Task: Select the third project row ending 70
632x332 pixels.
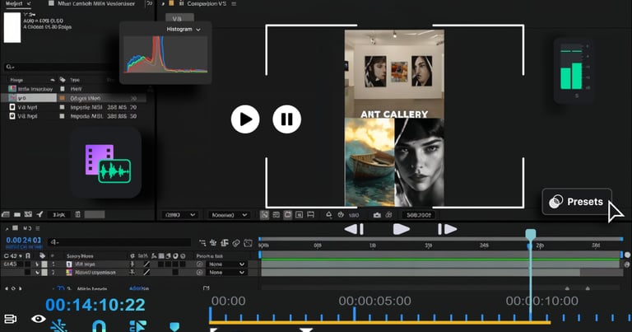Action: (x=72, y=107)
